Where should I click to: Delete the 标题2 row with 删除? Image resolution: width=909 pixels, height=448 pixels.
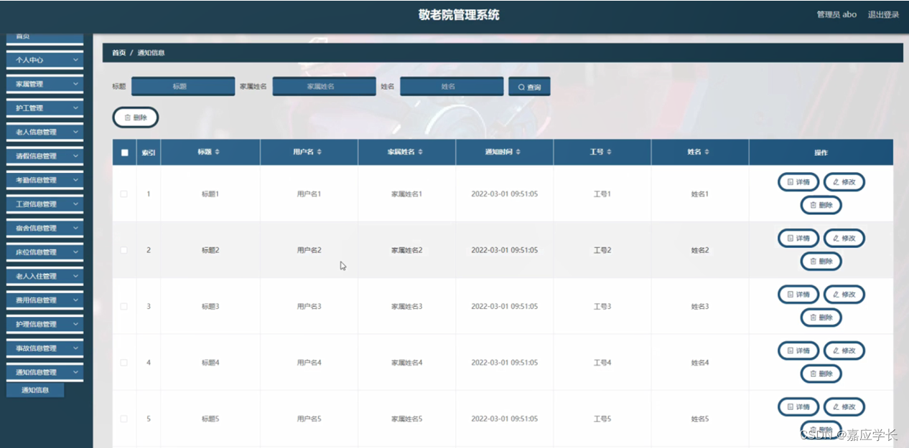821,262
